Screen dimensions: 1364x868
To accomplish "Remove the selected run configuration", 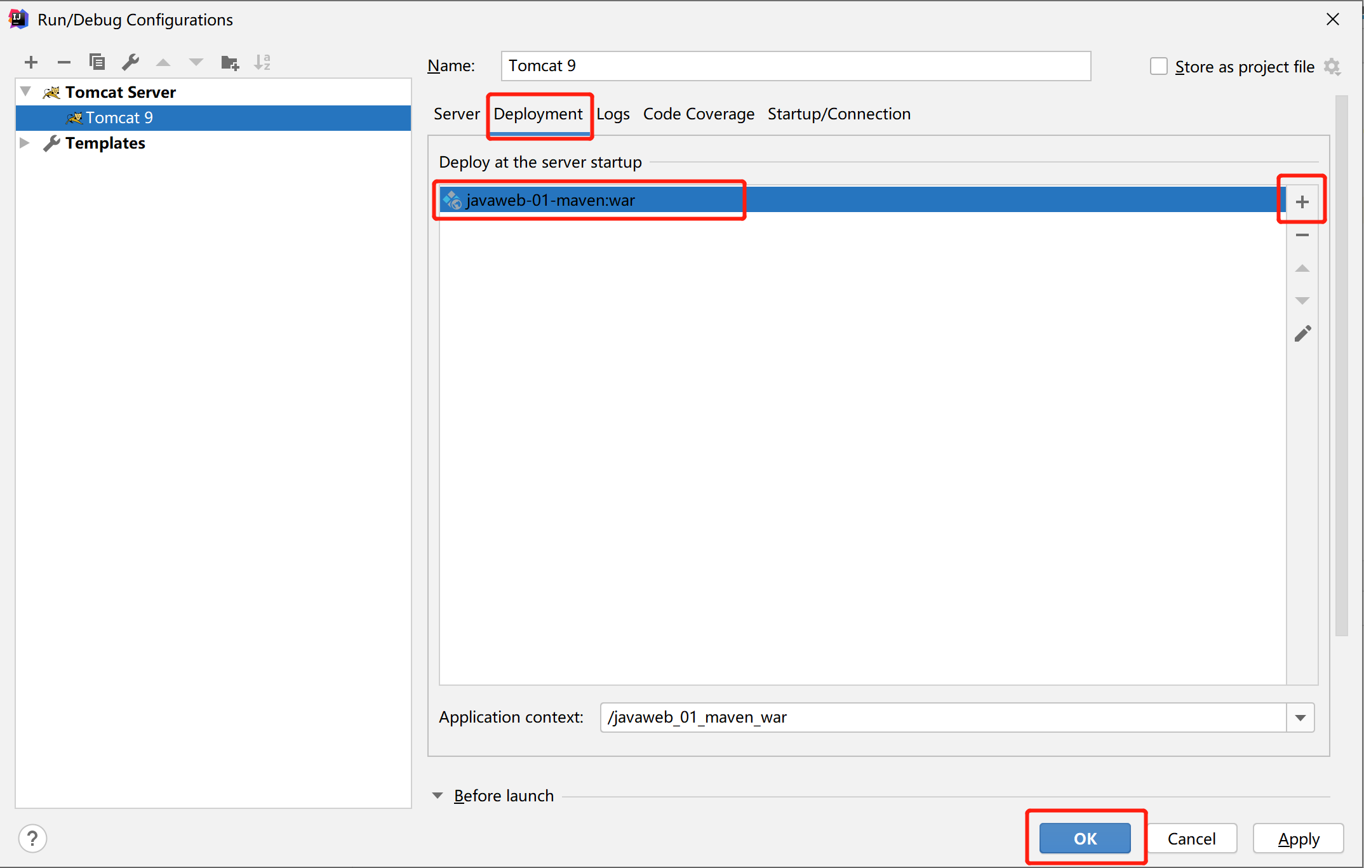I will (x=64, y=62).
